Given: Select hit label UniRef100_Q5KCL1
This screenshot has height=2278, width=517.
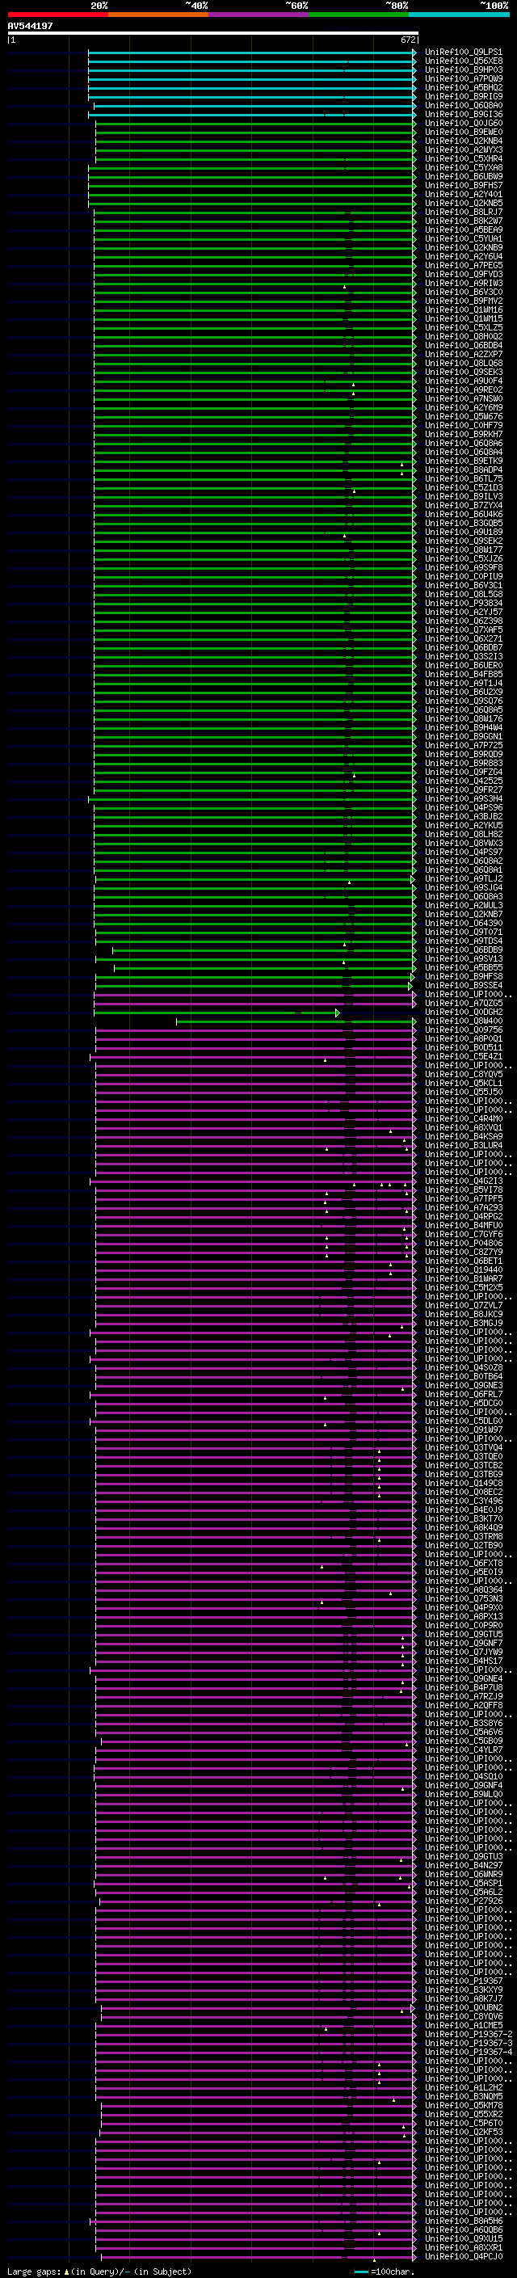Looking at the screenshot, I should click(x=463, y=1082).
